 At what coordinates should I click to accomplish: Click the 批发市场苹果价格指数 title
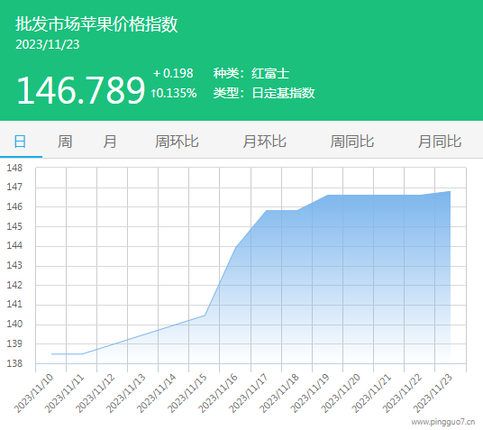96,24
